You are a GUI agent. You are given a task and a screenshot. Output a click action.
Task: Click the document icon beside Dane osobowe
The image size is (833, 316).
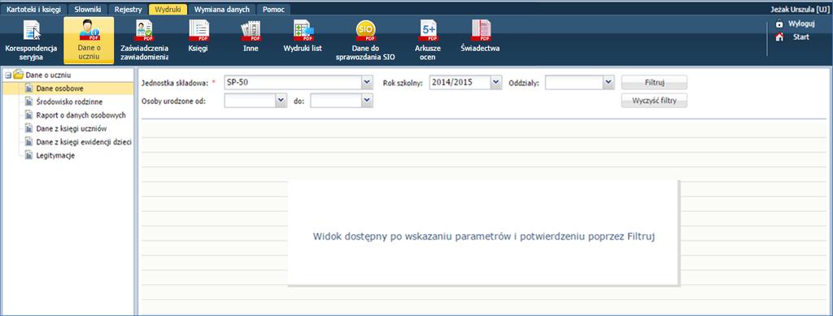[x=29, y=88]
